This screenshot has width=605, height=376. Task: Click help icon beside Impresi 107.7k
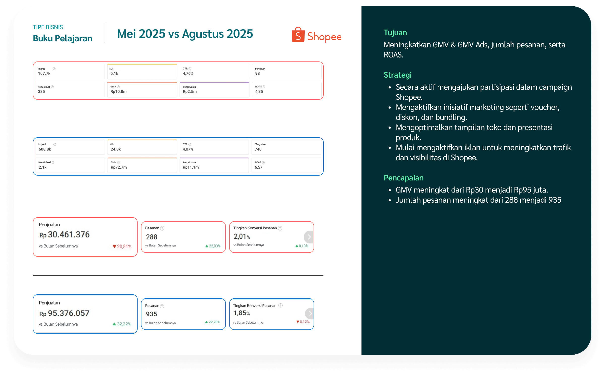click(54, 69)
